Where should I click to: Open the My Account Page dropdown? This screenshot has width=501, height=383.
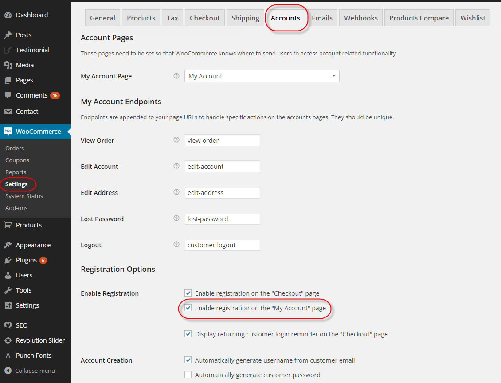262,76
